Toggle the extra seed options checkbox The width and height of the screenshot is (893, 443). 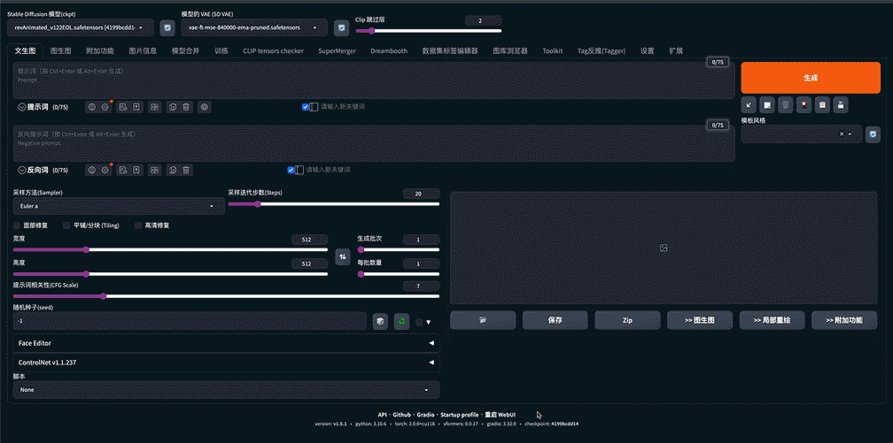[x=419, y=323]
